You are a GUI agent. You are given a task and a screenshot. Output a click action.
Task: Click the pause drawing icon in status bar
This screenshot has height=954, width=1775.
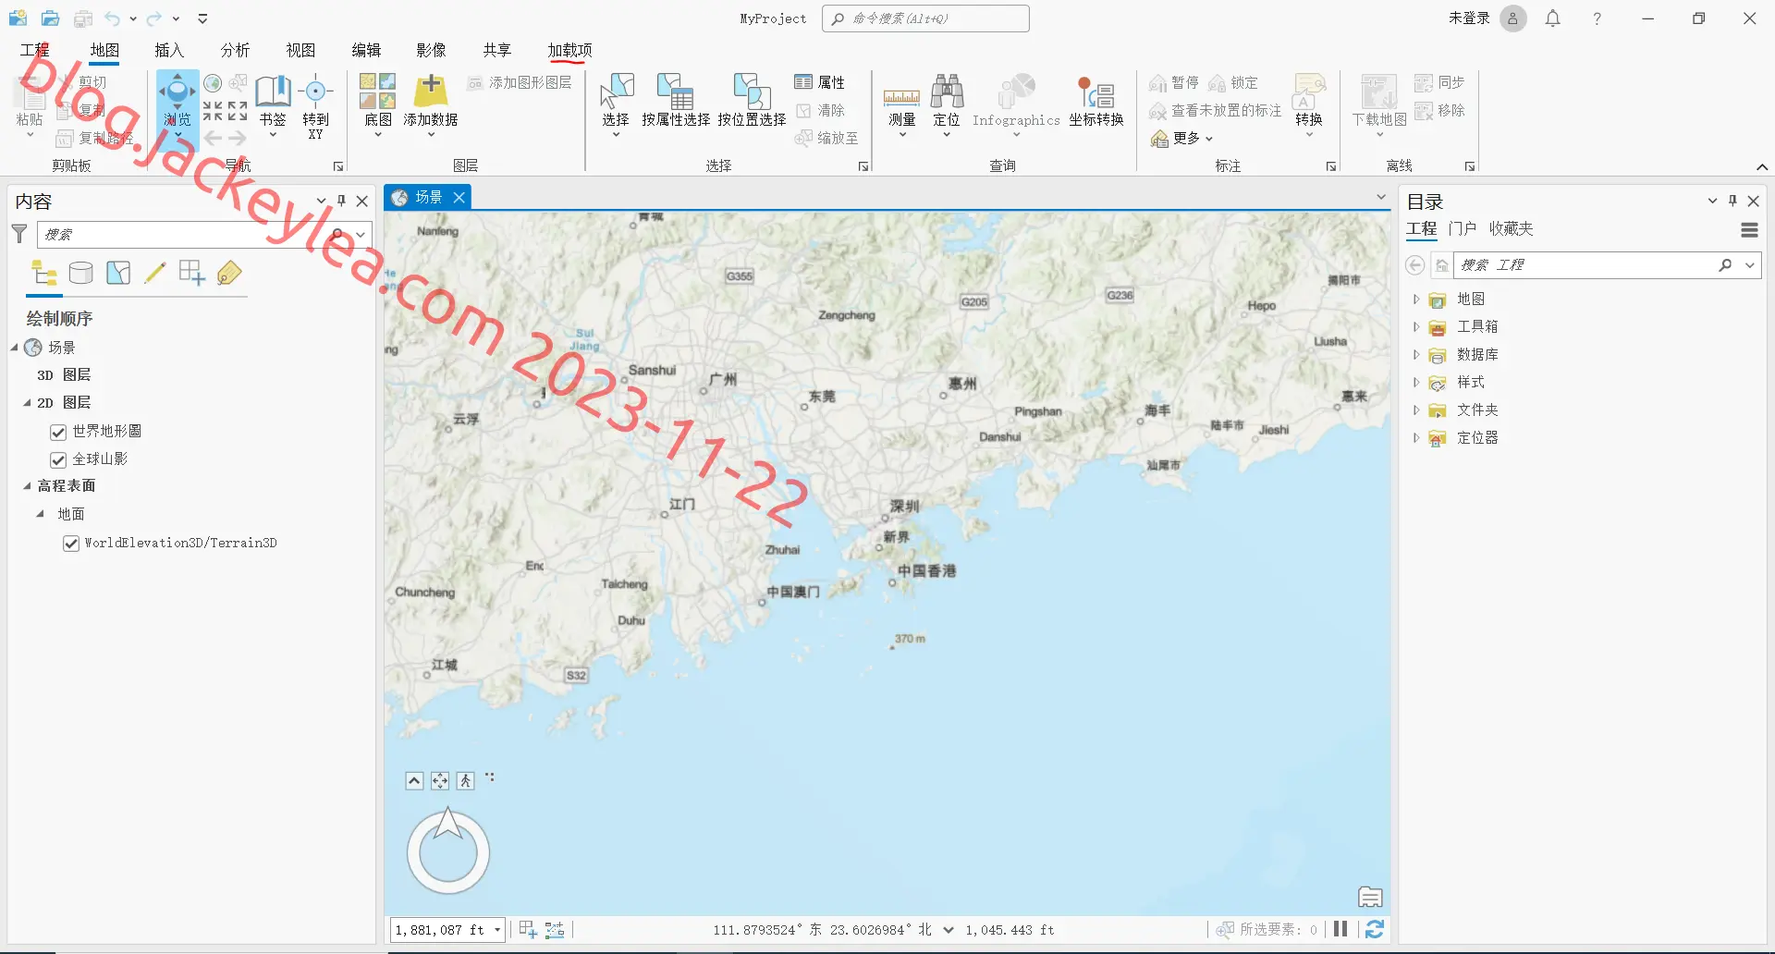1340,929
